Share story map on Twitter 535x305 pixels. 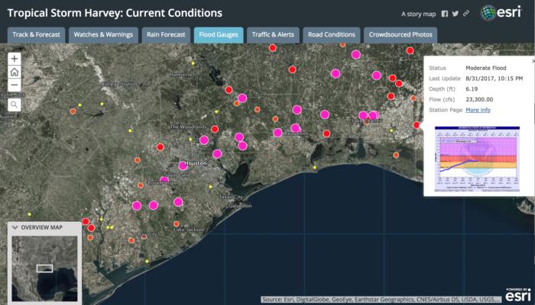tap(456, 14)
